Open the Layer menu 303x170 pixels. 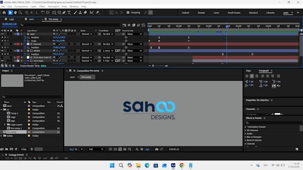33,7
